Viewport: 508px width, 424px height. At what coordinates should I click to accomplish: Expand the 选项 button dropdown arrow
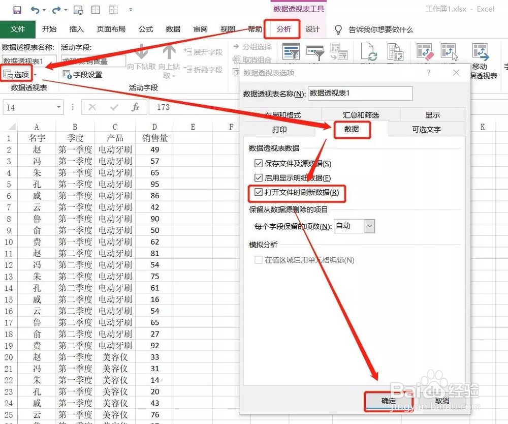36,75
